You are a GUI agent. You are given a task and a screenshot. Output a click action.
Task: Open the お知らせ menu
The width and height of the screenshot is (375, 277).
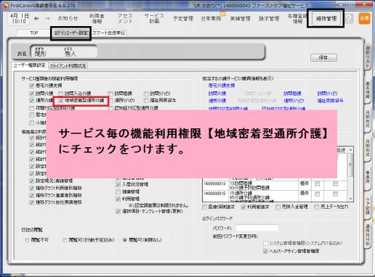[68, 18]
